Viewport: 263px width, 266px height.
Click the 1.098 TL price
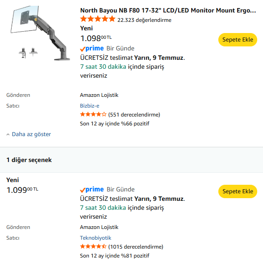(96, 38)
